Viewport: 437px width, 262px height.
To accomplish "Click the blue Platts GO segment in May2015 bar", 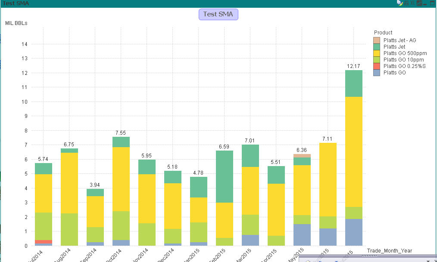I will pyautogui.click(x=302, y=235).
